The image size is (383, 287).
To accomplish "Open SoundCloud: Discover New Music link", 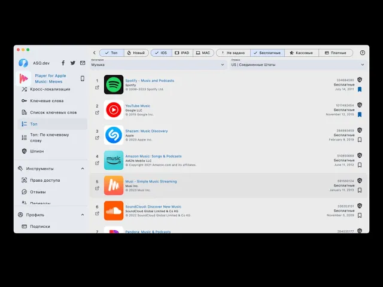I will click(x=153, y=207).
